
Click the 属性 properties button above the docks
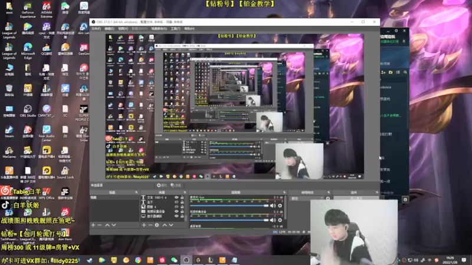click(162, 185)
